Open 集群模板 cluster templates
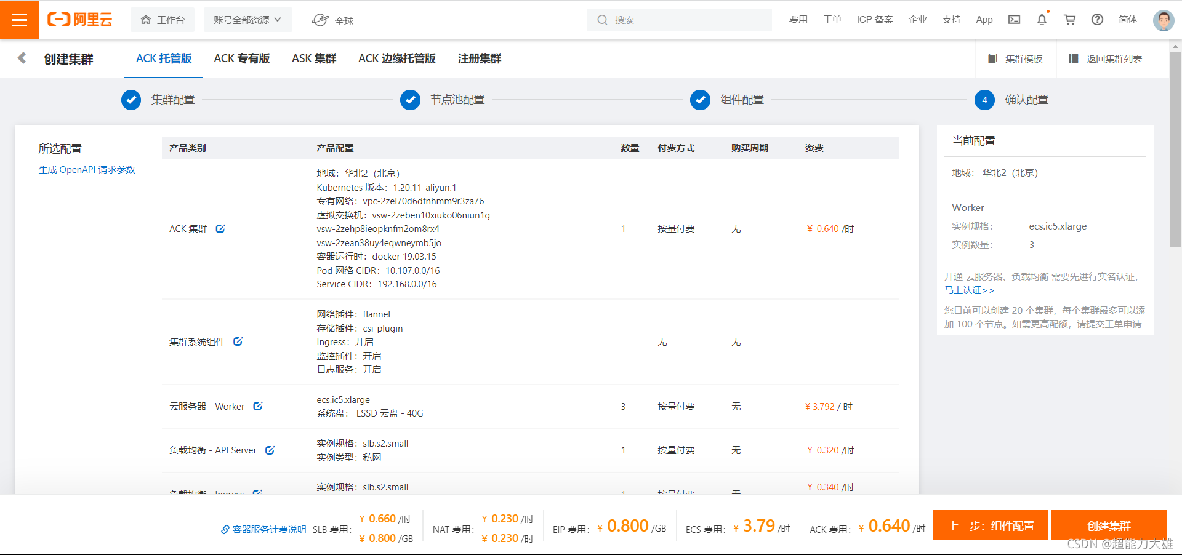 [x=1016, y=58]
